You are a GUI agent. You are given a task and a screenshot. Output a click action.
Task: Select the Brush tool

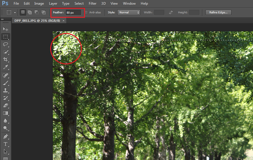click(x=5, y=83)
